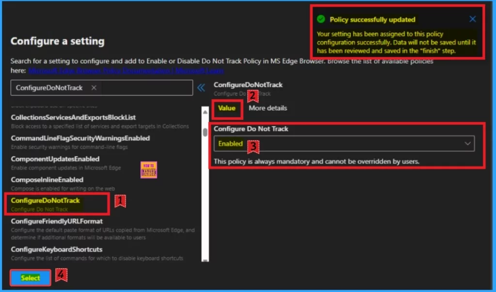The height and width of the screenshot is (292, 496).
Task: Click the list scrollbar down arrow
Action: (x=205, y=260)
